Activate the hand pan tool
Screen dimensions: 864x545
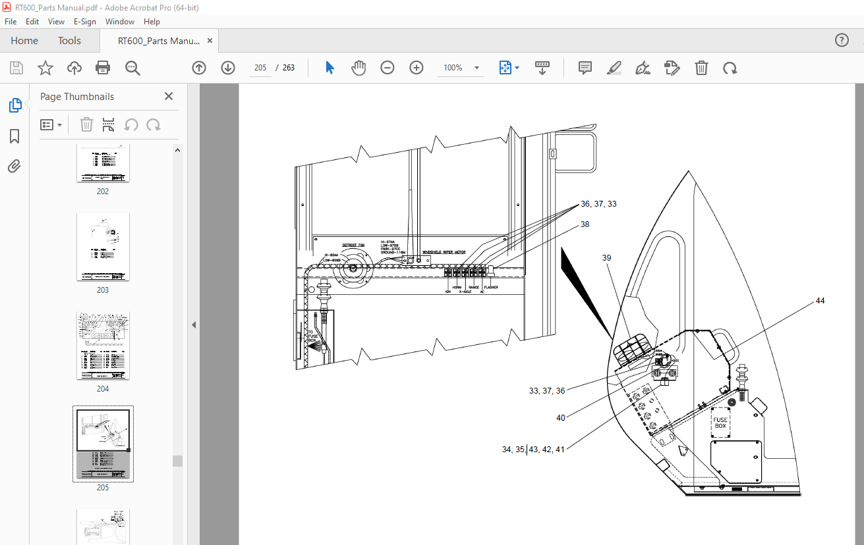coord(359,68)
